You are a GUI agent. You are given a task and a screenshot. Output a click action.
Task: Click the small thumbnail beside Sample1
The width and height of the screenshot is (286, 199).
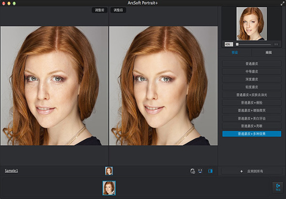click(109, 171)
